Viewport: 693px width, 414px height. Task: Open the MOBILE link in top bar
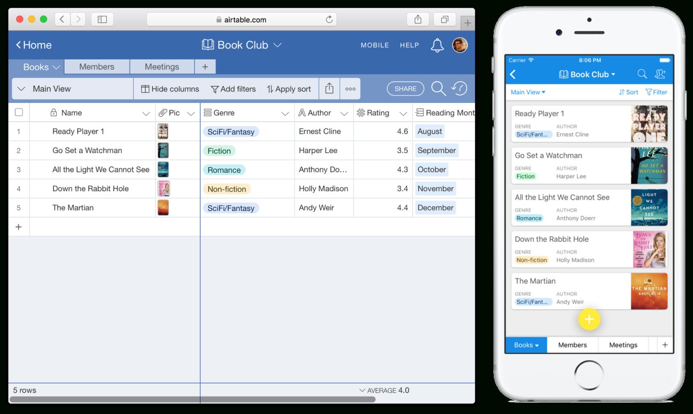tap(374, 45)
